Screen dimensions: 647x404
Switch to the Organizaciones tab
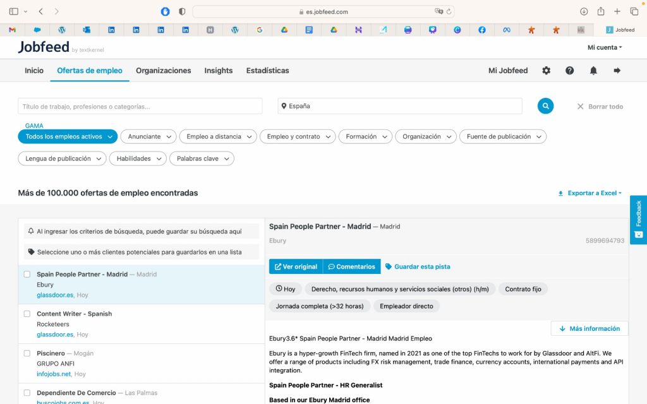(x=163, y=71)
